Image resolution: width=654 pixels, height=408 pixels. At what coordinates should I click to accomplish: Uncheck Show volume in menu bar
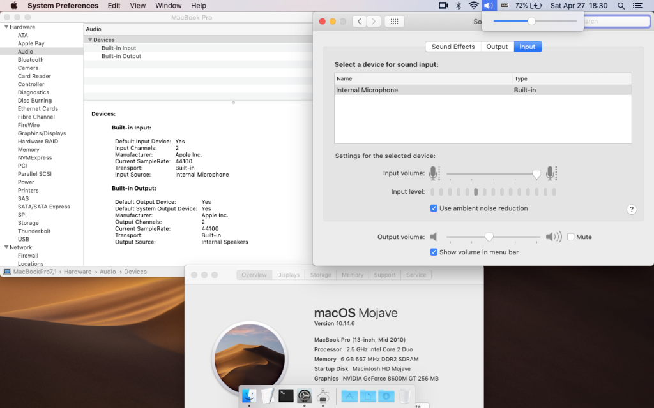pos(434,252)
